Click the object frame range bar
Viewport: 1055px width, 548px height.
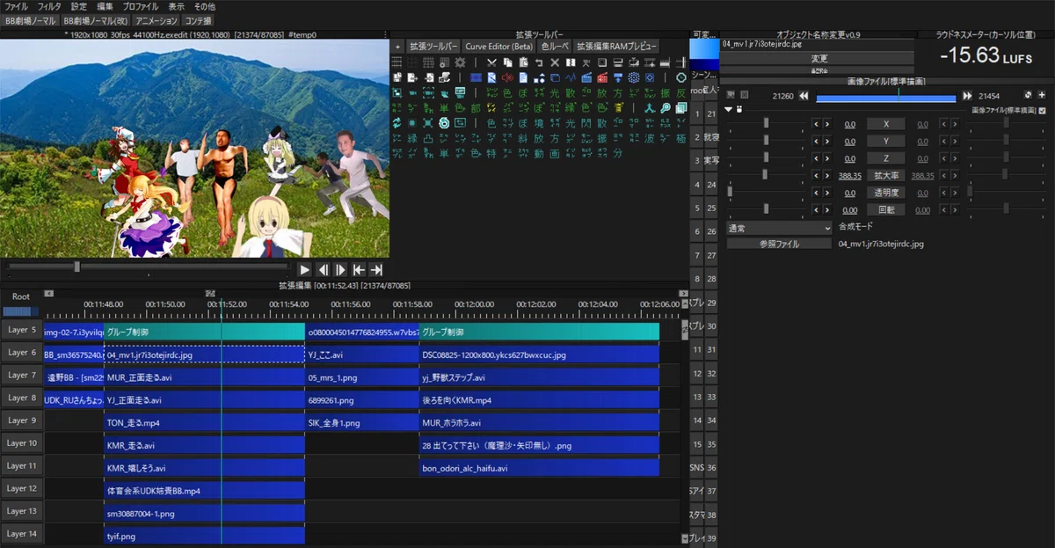point(886,98)
